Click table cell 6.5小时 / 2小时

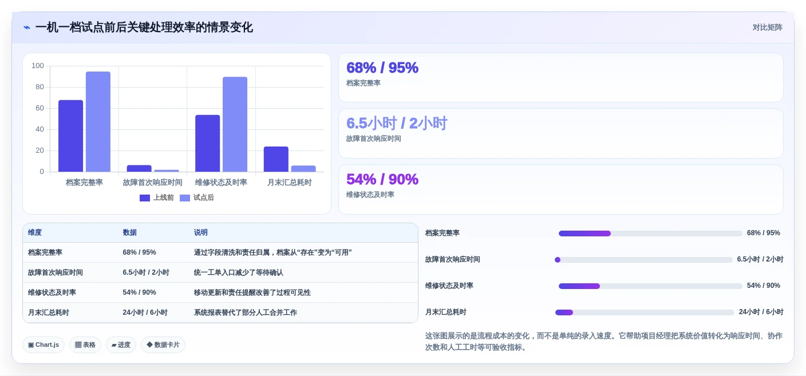pyautogui.click(x=146, y=272)
